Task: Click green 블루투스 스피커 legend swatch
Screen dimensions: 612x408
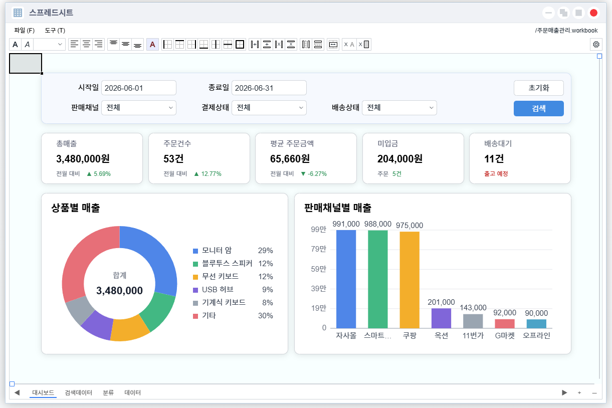Action: point(195,264)
